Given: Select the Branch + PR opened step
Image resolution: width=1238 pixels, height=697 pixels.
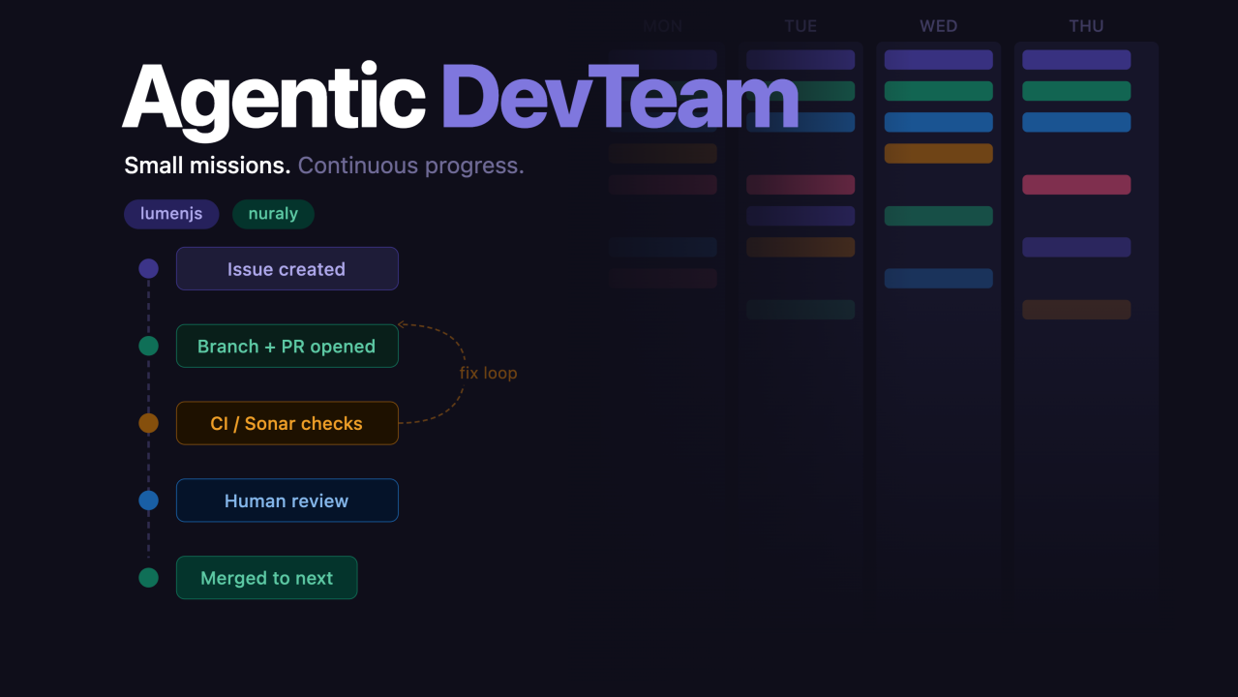Looking at the screenshot, I should 287,347.
